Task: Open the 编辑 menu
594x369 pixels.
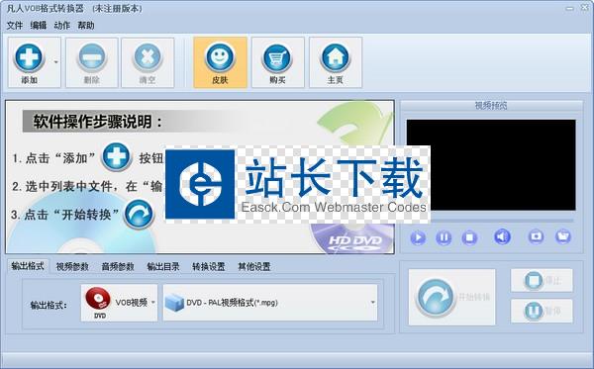Action: 39,26
